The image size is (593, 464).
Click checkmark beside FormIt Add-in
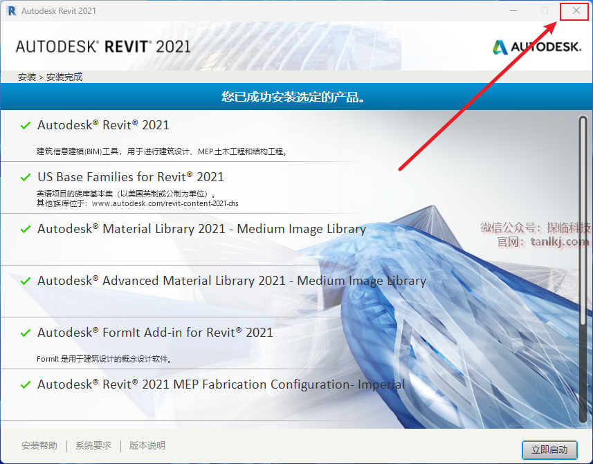26,333
